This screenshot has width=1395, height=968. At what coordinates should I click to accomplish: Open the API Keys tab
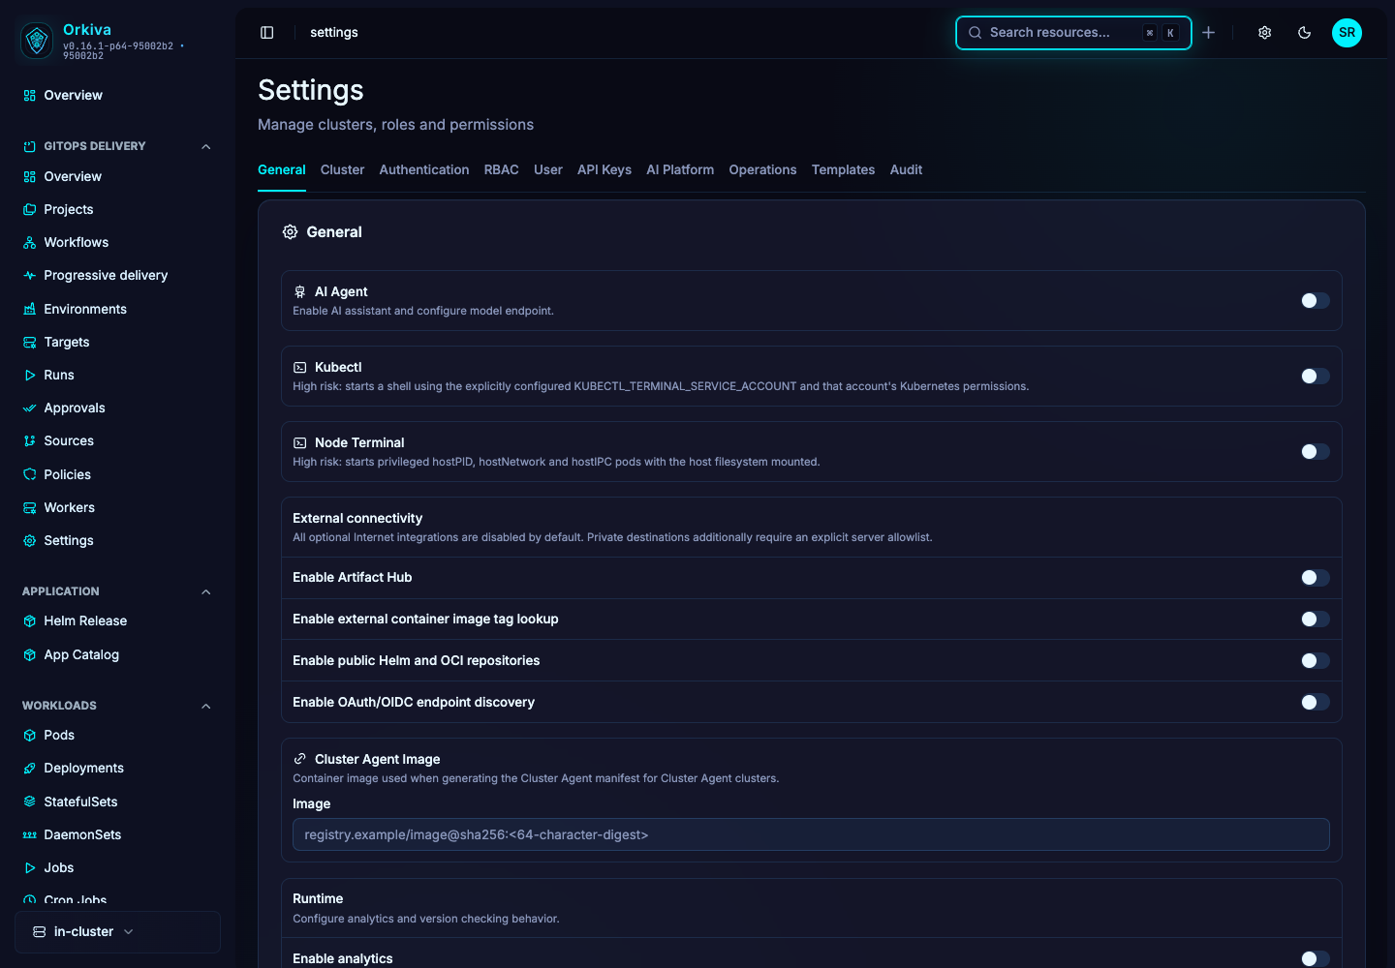(x=604, y=169)
